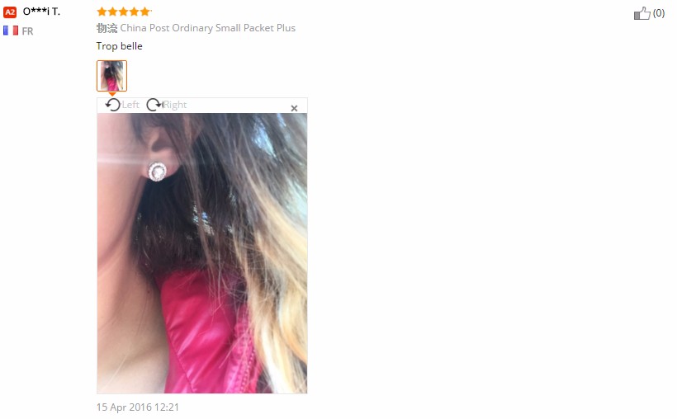This screenshot has height=419, width=677.
Task: Click the French flag icon
Action: pyautogui.click(x=11, y=31)
